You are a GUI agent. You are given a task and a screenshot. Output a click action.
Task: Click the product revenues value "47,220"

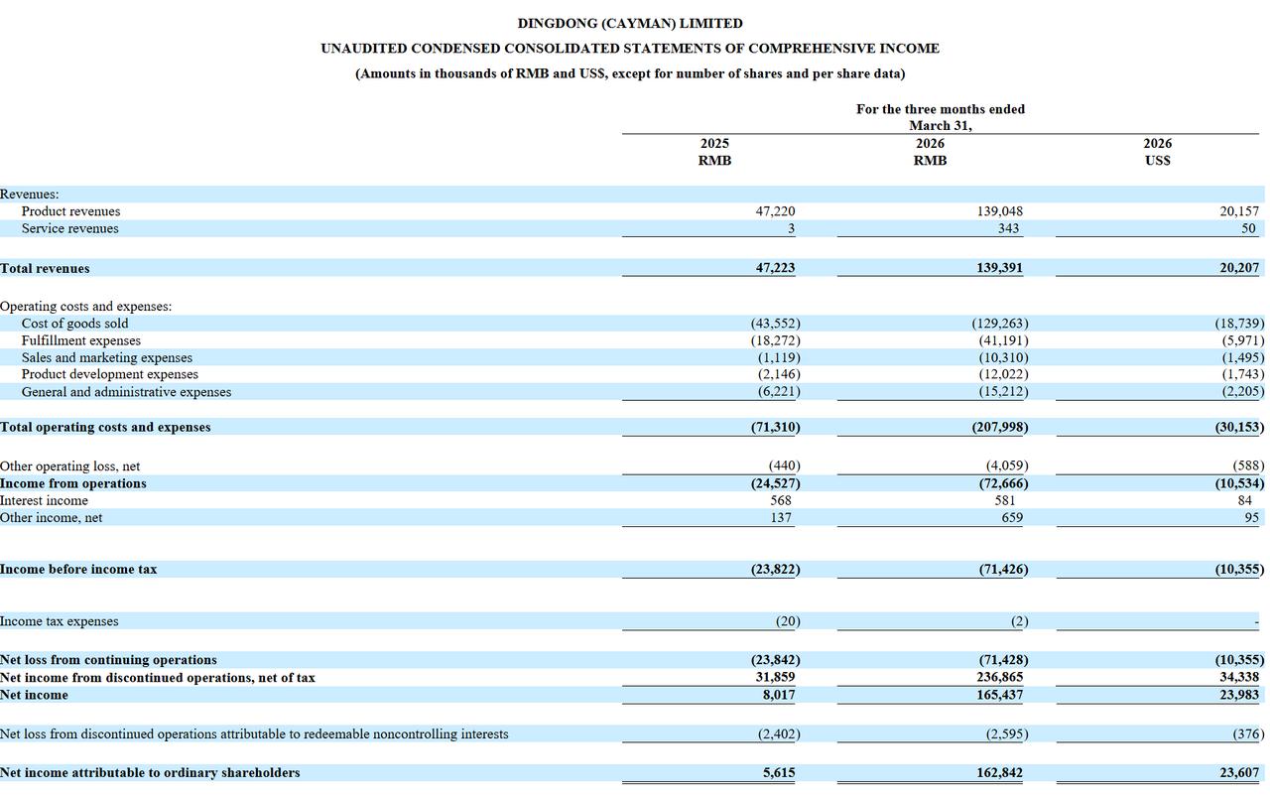click(775, 211)
